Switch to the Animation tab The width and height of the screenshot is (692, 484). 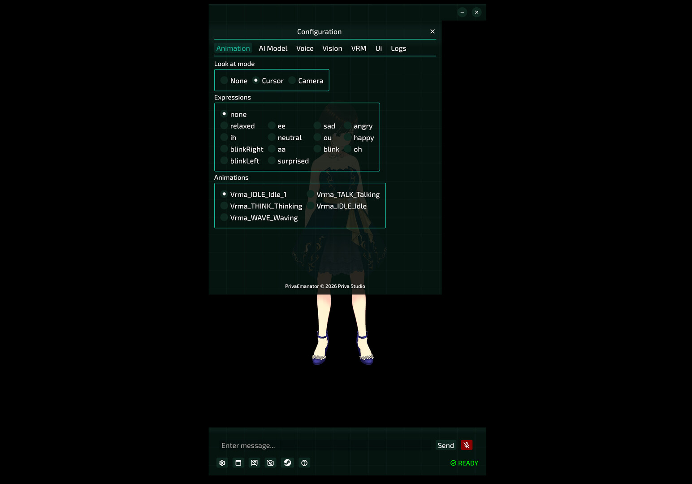pos(233,48)
